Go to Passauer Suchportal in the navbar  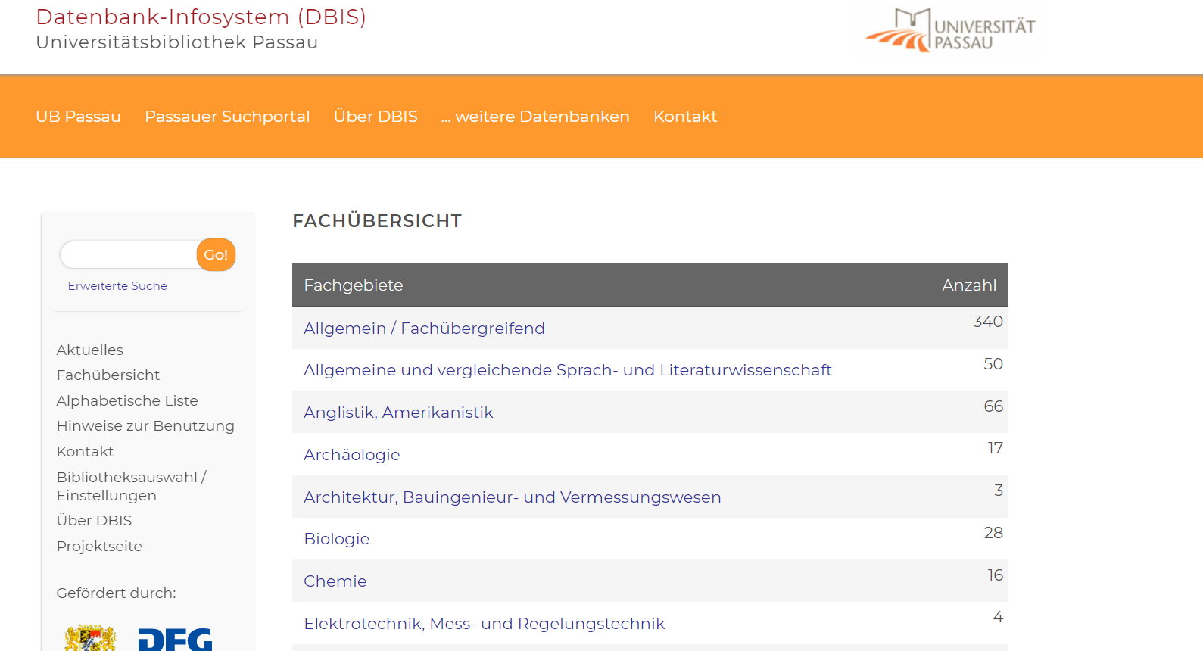pyautogui.click(x=227, y=117)
